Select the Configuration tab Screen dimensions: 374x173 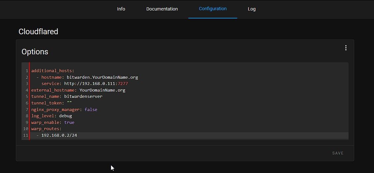tap(213, 9)
